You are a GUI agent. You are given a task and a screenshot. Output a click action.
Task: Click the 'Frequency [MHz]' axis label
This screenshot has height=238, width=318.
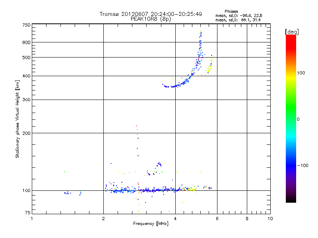pos(151,224)
